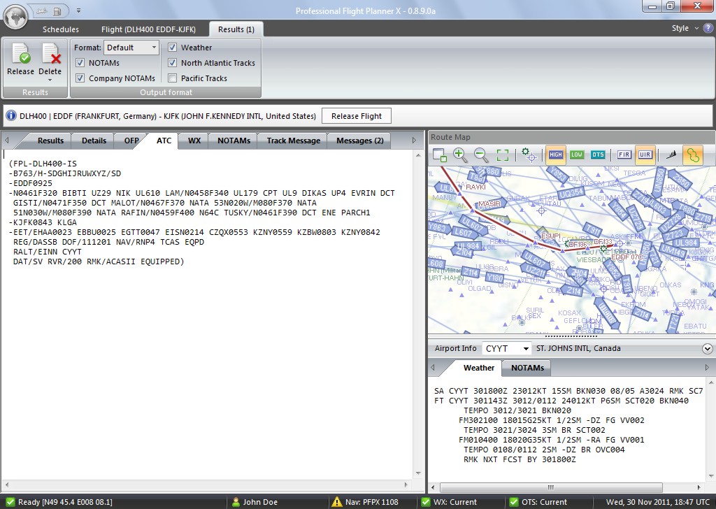Open the Flight (DLH400 EDDF-KJFK) ribbon tab
Image resolution: width=716 pixels, height=509 pixels.
pos(148,29)
